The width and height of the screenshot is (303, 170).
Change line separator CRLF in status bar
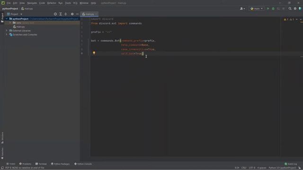(244, 168)
